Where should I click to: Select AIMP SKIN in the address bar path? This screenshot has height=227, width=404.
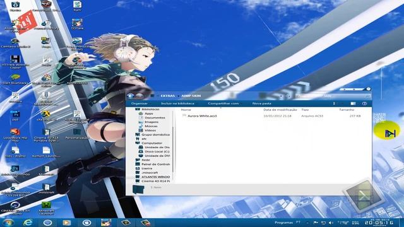191,96
